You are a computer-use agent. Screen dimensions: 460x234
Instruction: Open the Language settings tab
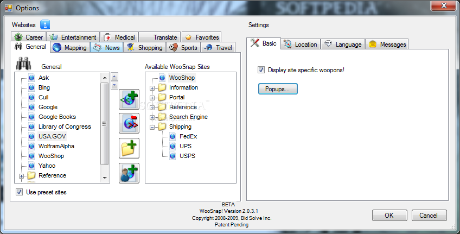click(x=343, y=45)
